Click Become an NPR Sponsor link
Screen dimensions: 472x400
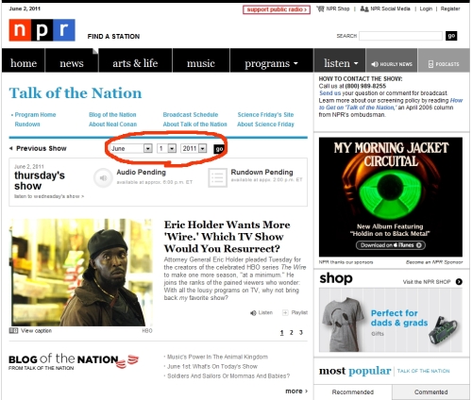(434, 262)
